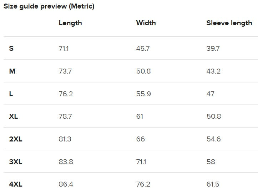The width and height of the screenshot is (258, 193).
Task: Click the 78.7 length value for XL
Action: pyautogui.click(x=65, y=116)
